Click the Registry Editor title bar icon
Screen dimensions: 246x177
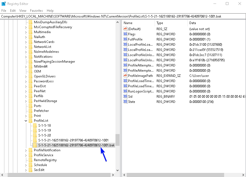4,4
